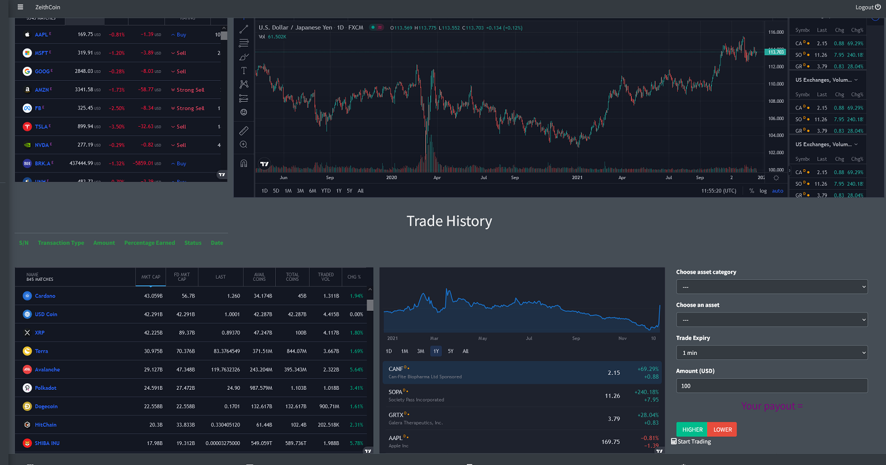Select 1Y range on CANF mini chart
This screenshot has height=465, width=886.
coord(436,351)
